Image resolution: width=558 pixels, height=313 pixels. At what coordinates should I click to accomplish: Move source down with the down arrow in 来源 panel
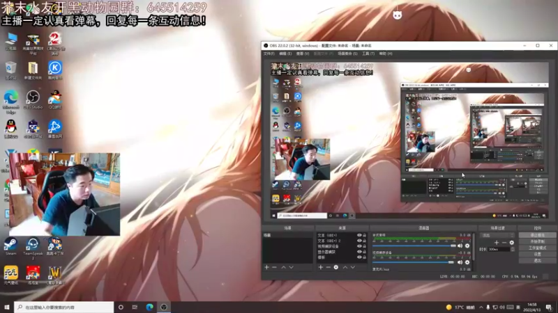coord(353,267)
